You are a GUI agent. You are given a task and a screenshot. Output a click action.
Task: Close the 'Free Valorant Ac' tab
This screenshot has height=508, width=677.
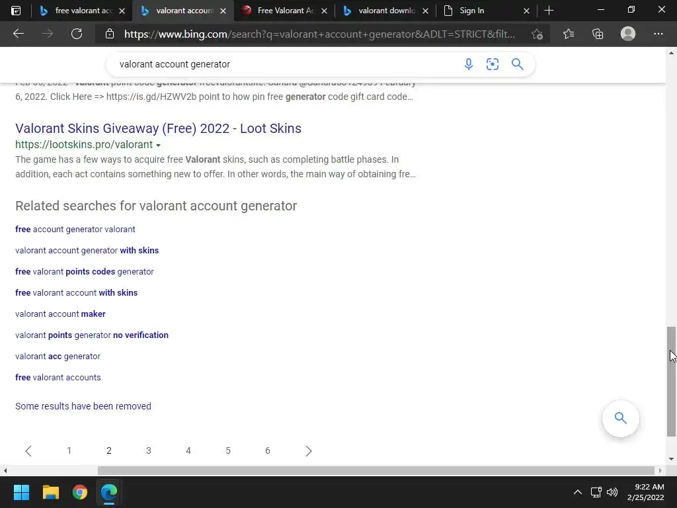[x=324, y=11]
